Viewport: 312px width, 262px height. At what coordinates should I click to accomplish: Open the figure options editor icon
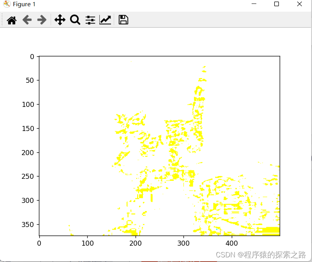tap(105, 20)
